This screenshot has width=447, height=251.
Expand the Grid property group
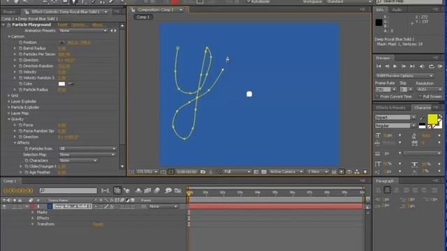pos(9,96)
